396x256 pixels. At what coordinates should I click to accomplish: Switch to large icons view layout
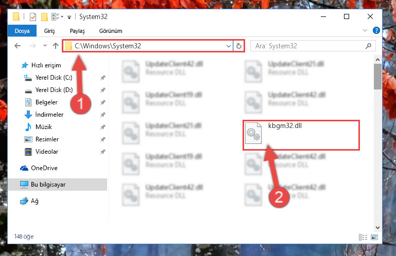pyautogui.click(x=374, y=237)
